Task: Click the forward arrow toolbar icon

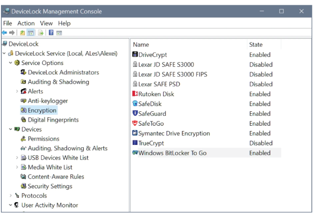Action: pyautogui.click(x=12, y=33)
